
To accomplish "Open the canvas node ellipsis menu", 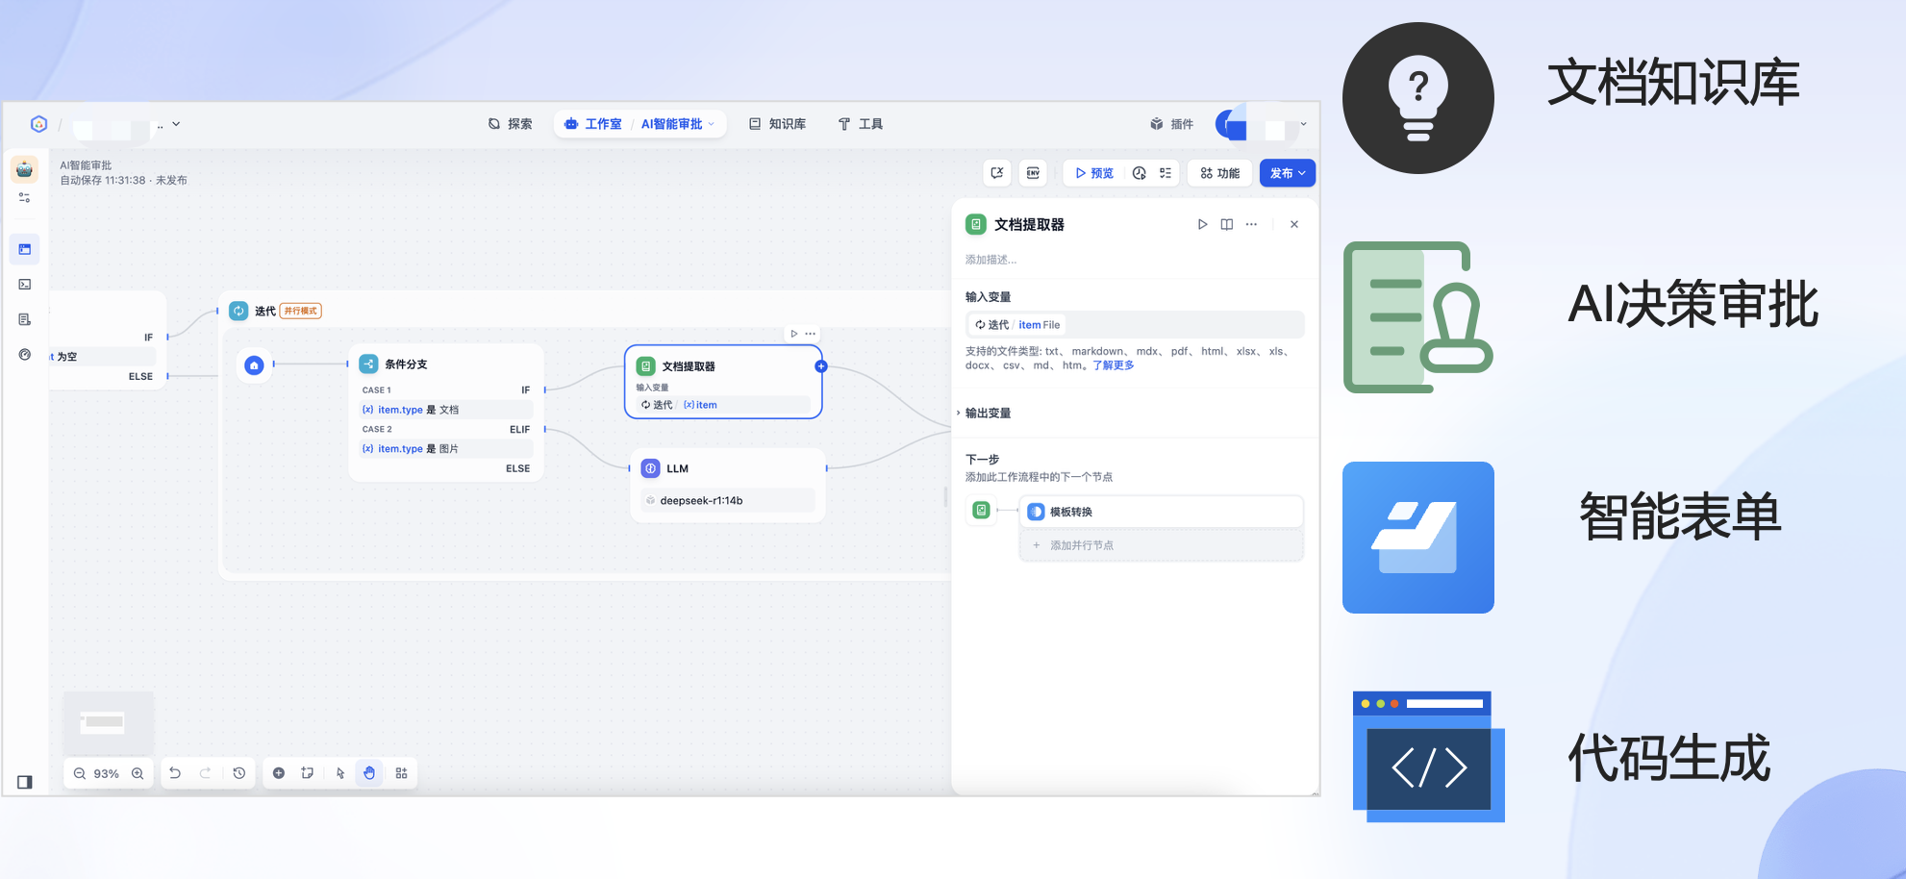I will pyautogui.click(x=811, y=334).
